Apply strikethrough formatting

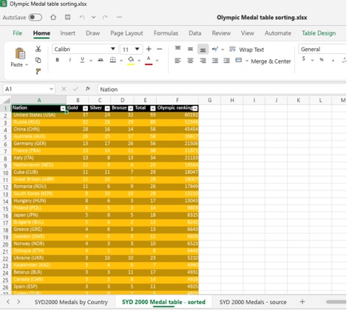tap(101, 60)
